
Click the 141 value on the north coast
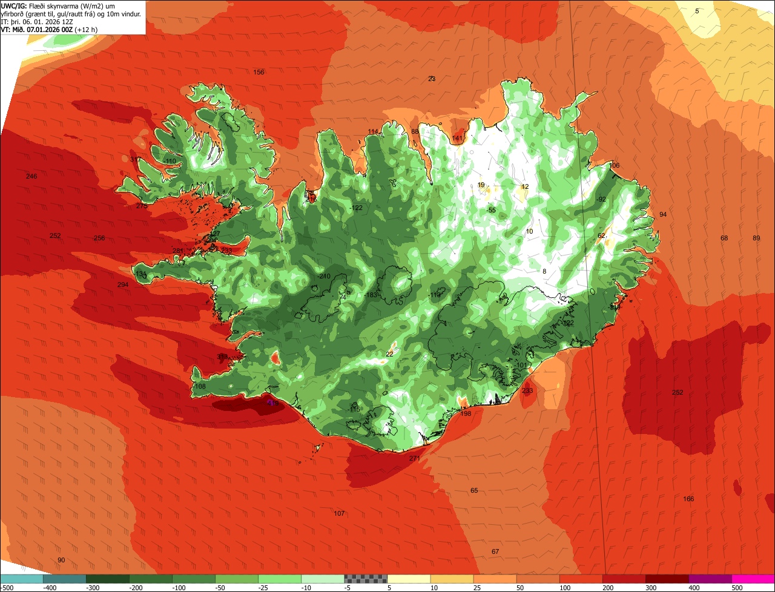(x=457, y=139)
